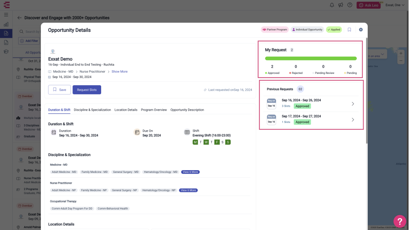Click the Hematology/Oncology - NP chip
The width and height of the screenshot is (409, 230).
click(x=159, y=191)
